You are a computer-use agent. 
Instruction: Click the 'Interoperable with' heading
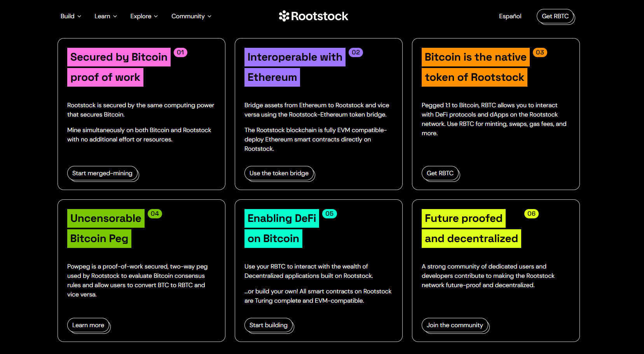tap(295, 57)
